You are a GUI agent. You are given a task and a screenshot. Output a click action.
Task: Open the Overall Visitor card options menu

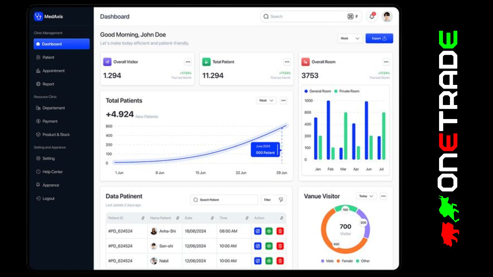click(x=188, y=62)
